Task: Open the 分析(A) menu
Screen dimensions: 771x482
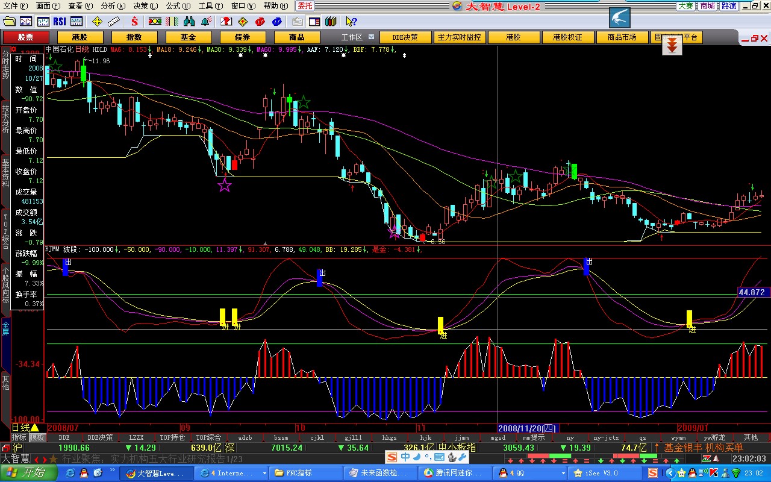Action: pos(113,6)
